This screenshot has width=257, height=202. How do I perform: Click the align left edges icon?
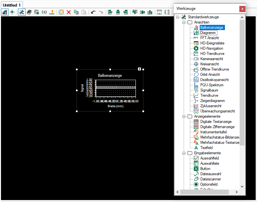coord(110,12)
